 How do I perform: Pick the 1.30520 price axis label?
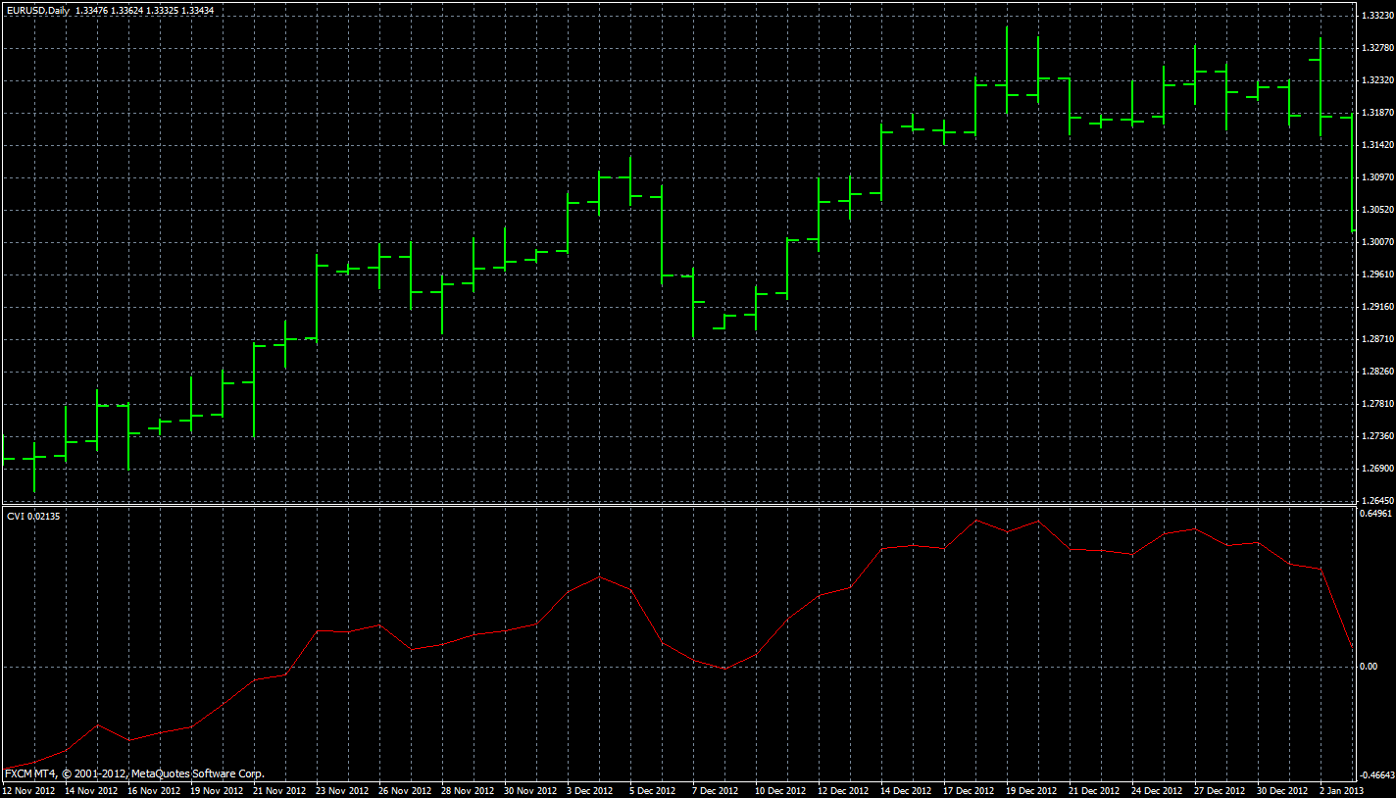click(x=1377, y=210)
